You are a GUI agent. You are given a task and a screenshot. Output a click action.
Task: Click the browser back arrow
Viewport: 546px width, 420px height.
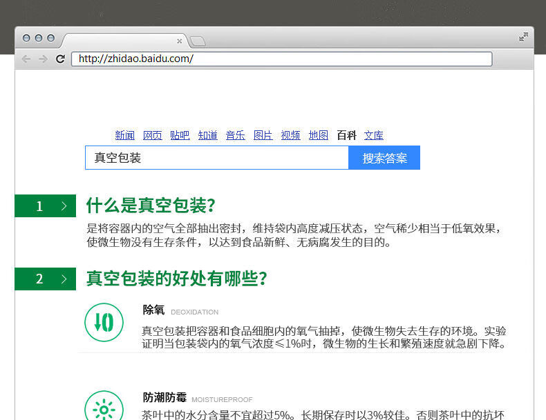click(26, 59)
